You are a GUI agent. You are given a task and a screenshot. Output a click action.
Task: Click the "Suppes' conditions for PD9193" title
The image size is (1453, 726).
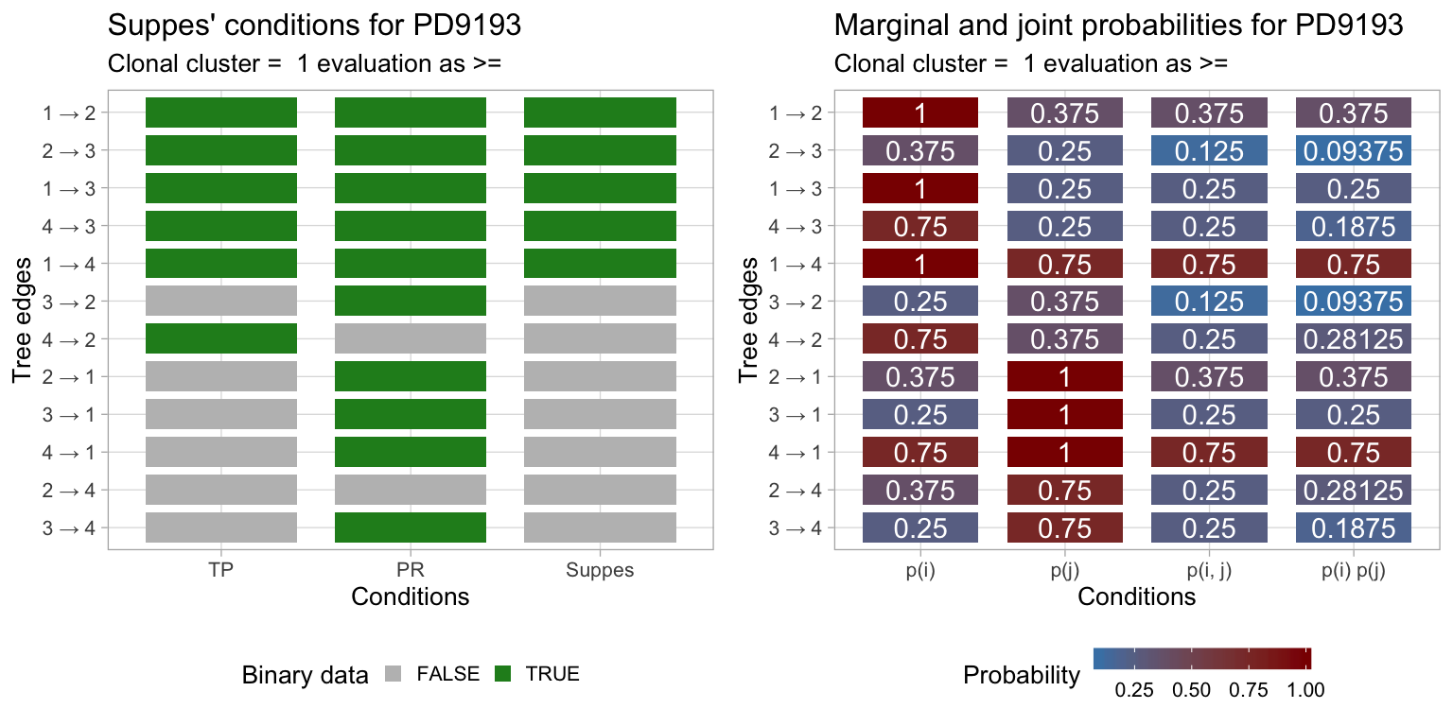tap(314, 26)
